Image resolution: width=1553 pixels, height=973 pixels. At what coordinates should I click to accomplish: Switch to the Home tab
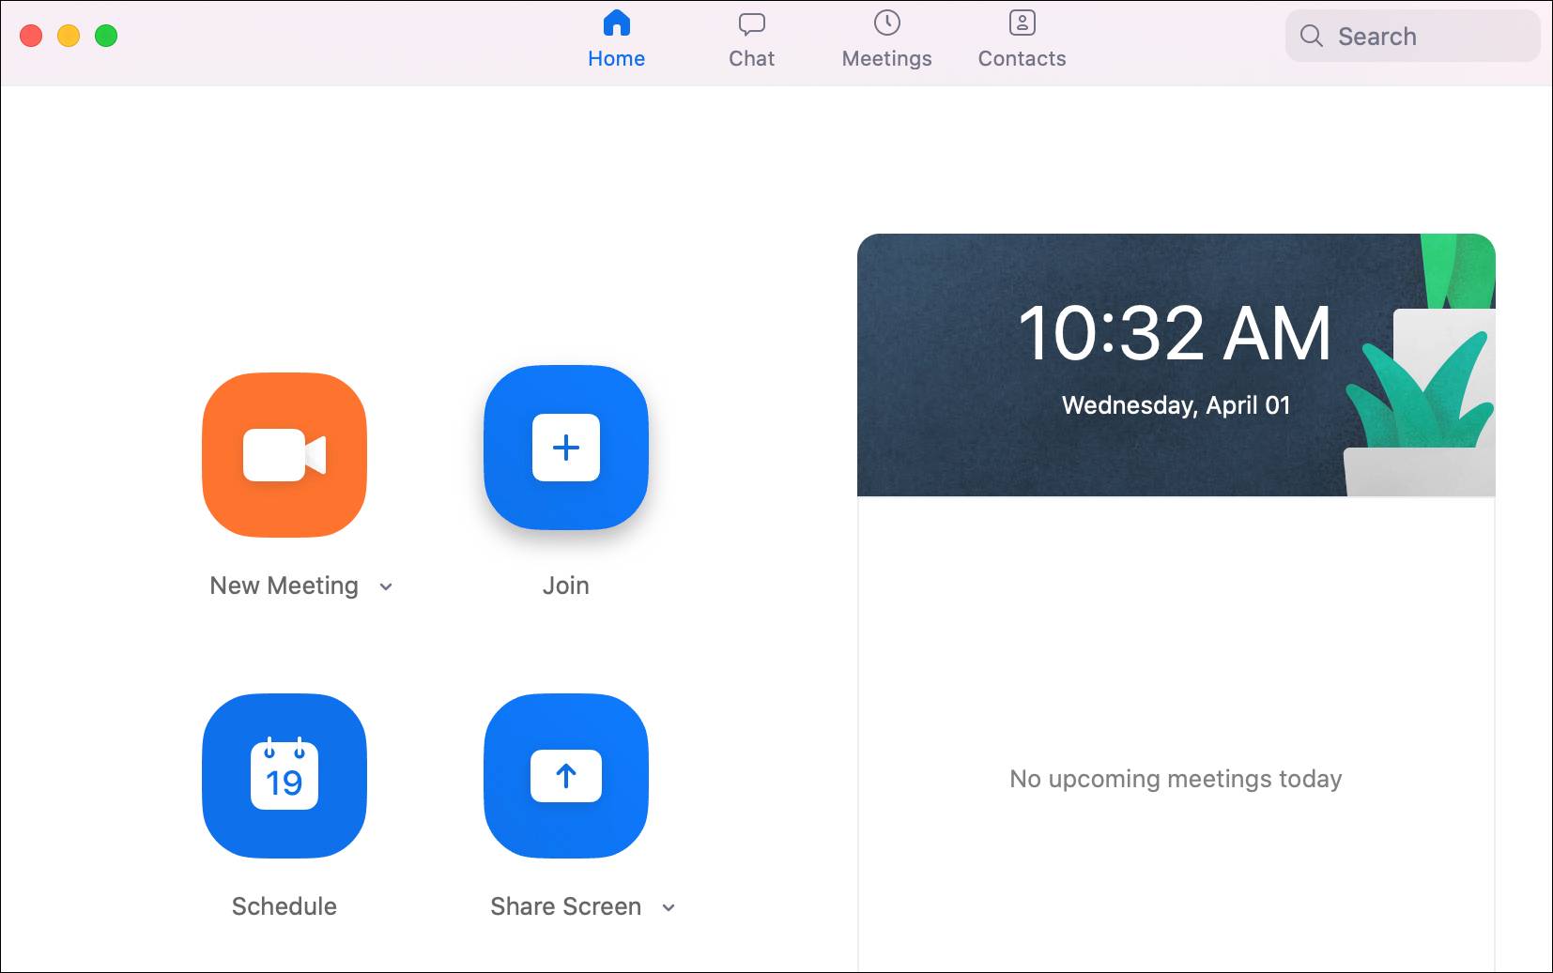(x=616, y=39)
